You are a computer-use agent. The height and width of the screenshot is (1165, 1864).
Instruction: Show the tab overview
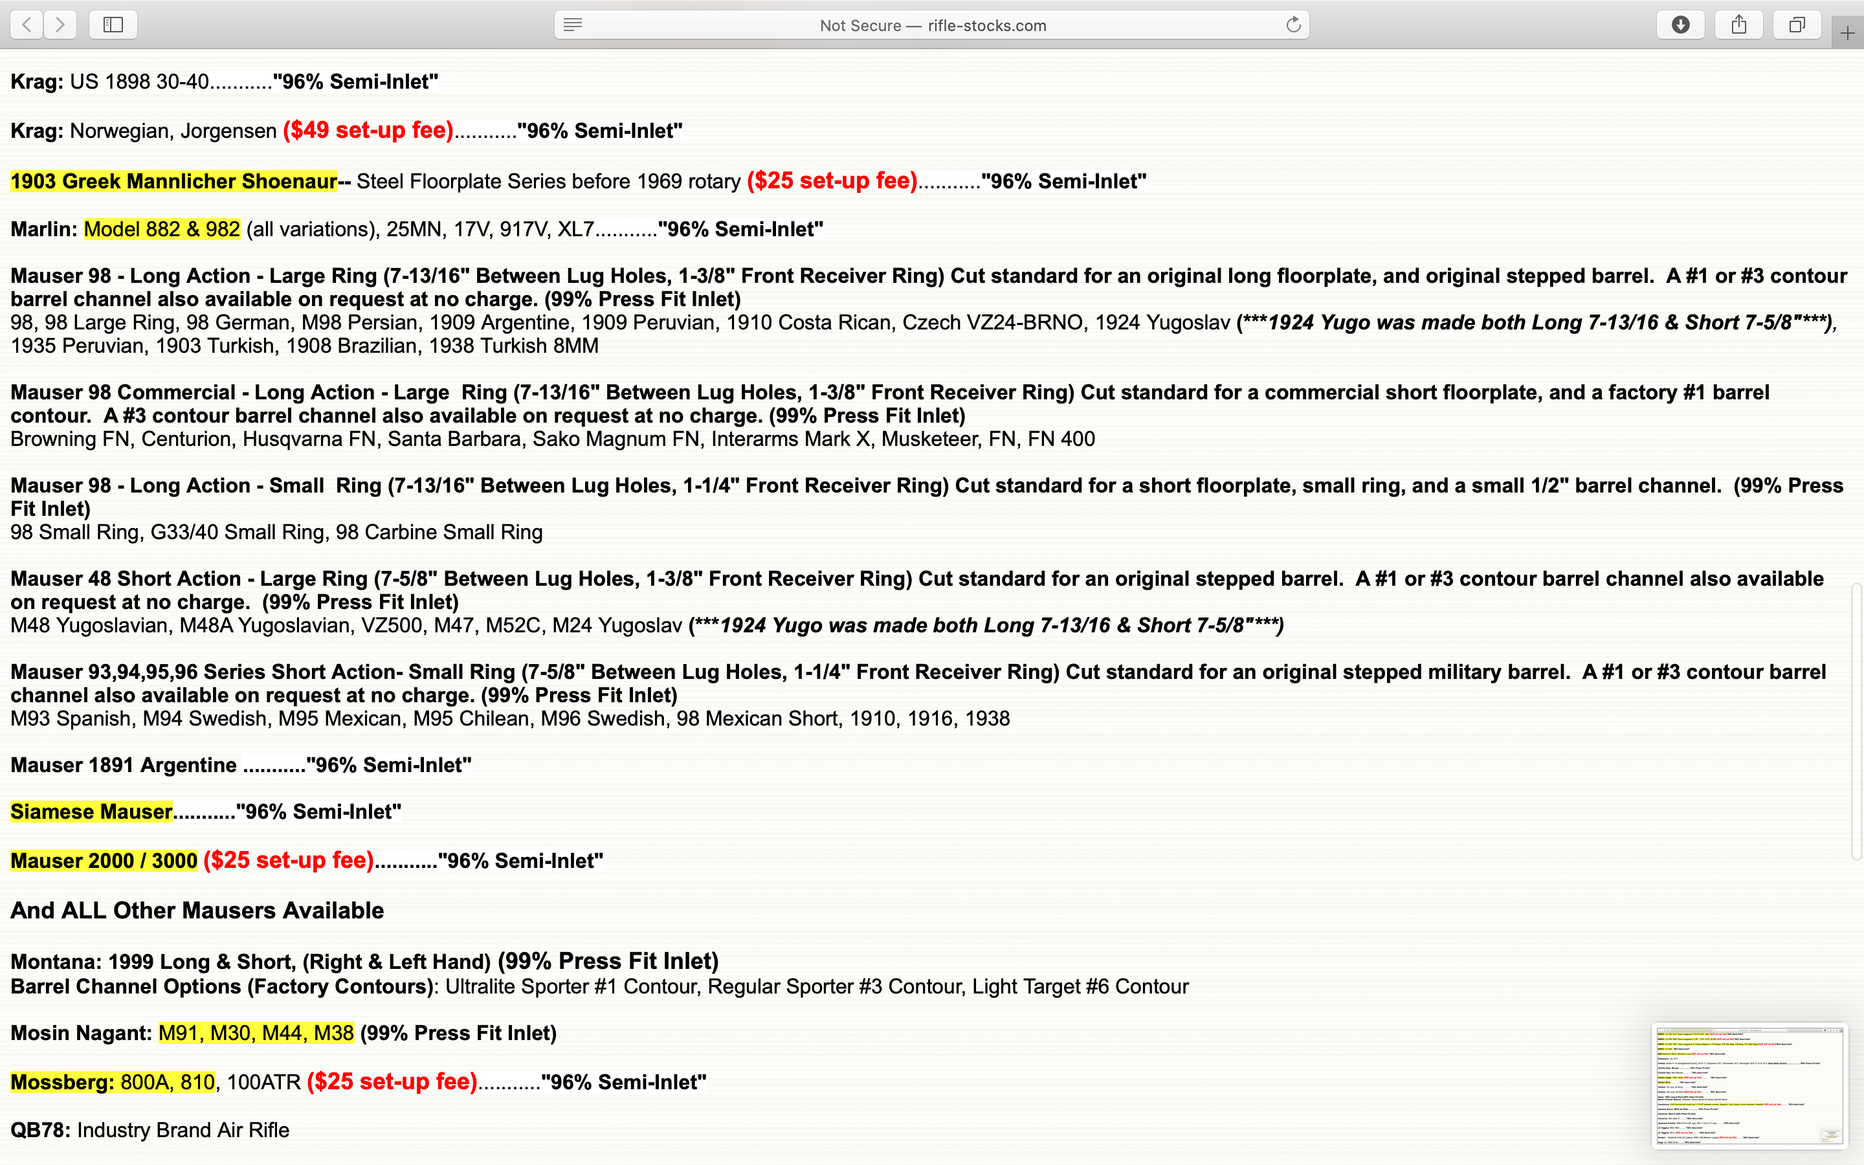click(1797, 25)
